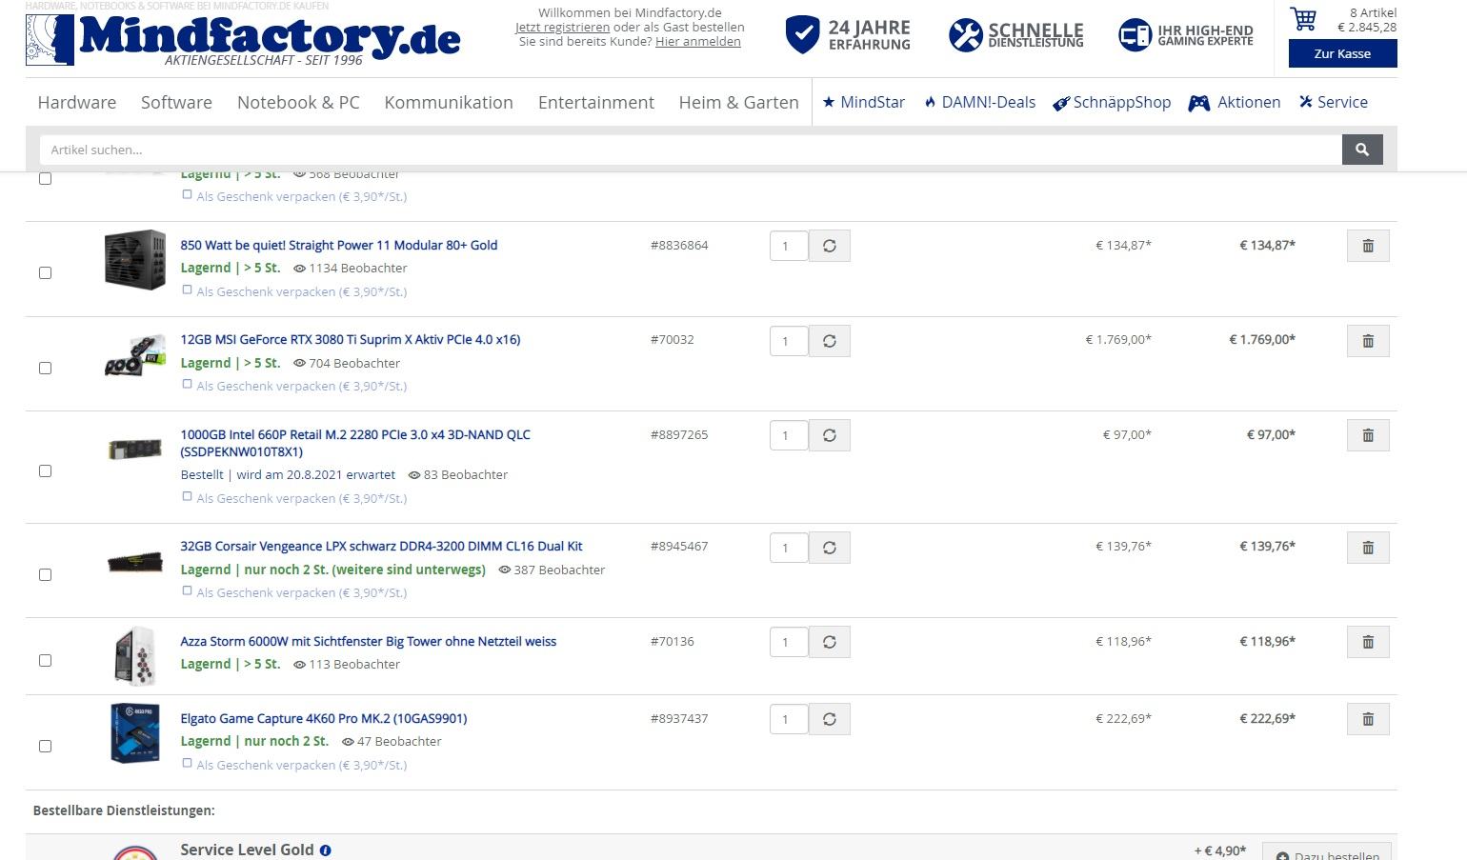Viewport: 1467px width, 860px height.
Task: Tick checkbox for Corsair Vengeance RAM row
Action: coord(45,575)
